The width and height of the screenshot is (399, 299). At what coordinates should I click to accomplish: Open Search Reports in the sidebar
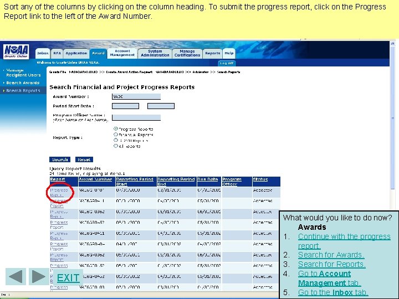point(23,90)
